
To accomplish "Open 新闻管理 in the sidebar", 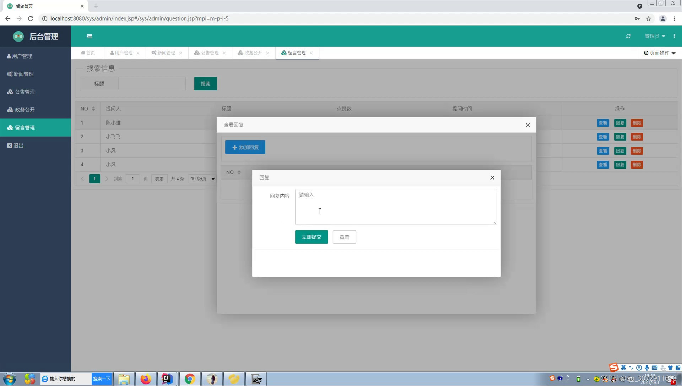I will point(36,74).
